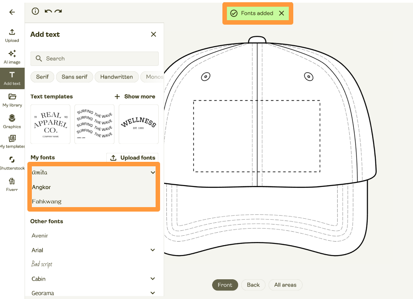Switch to the Back view tab
Image resolution: width=413 pixels, height=299 pixels.
point(253,285)
